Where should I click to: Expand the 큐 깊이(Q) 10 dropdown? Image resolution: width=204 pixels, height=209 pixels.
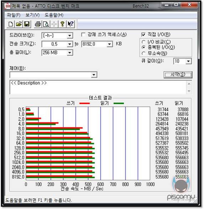[188, 61]
